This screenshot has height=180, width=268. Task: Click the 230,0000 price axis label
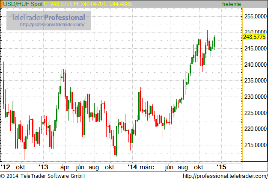255,97
